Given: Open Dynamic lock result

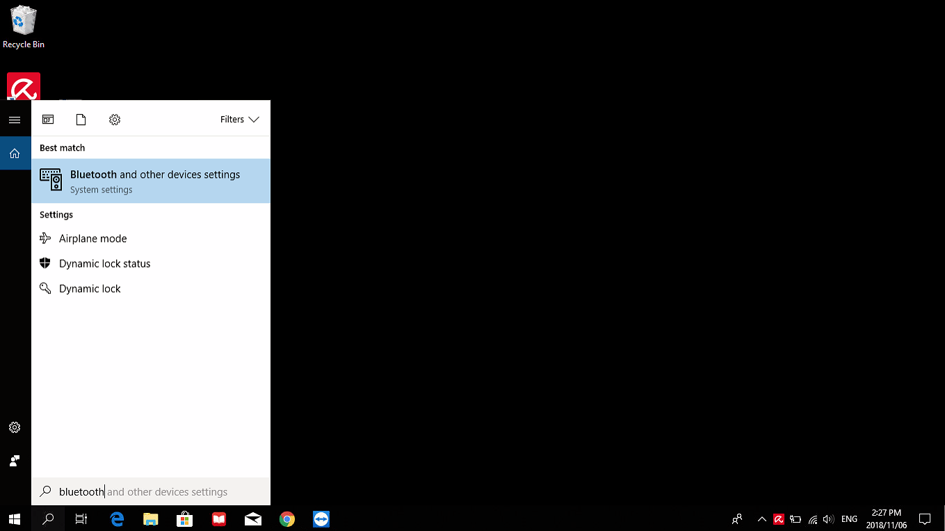Looking at the screenshot, I should coord(151,288).
